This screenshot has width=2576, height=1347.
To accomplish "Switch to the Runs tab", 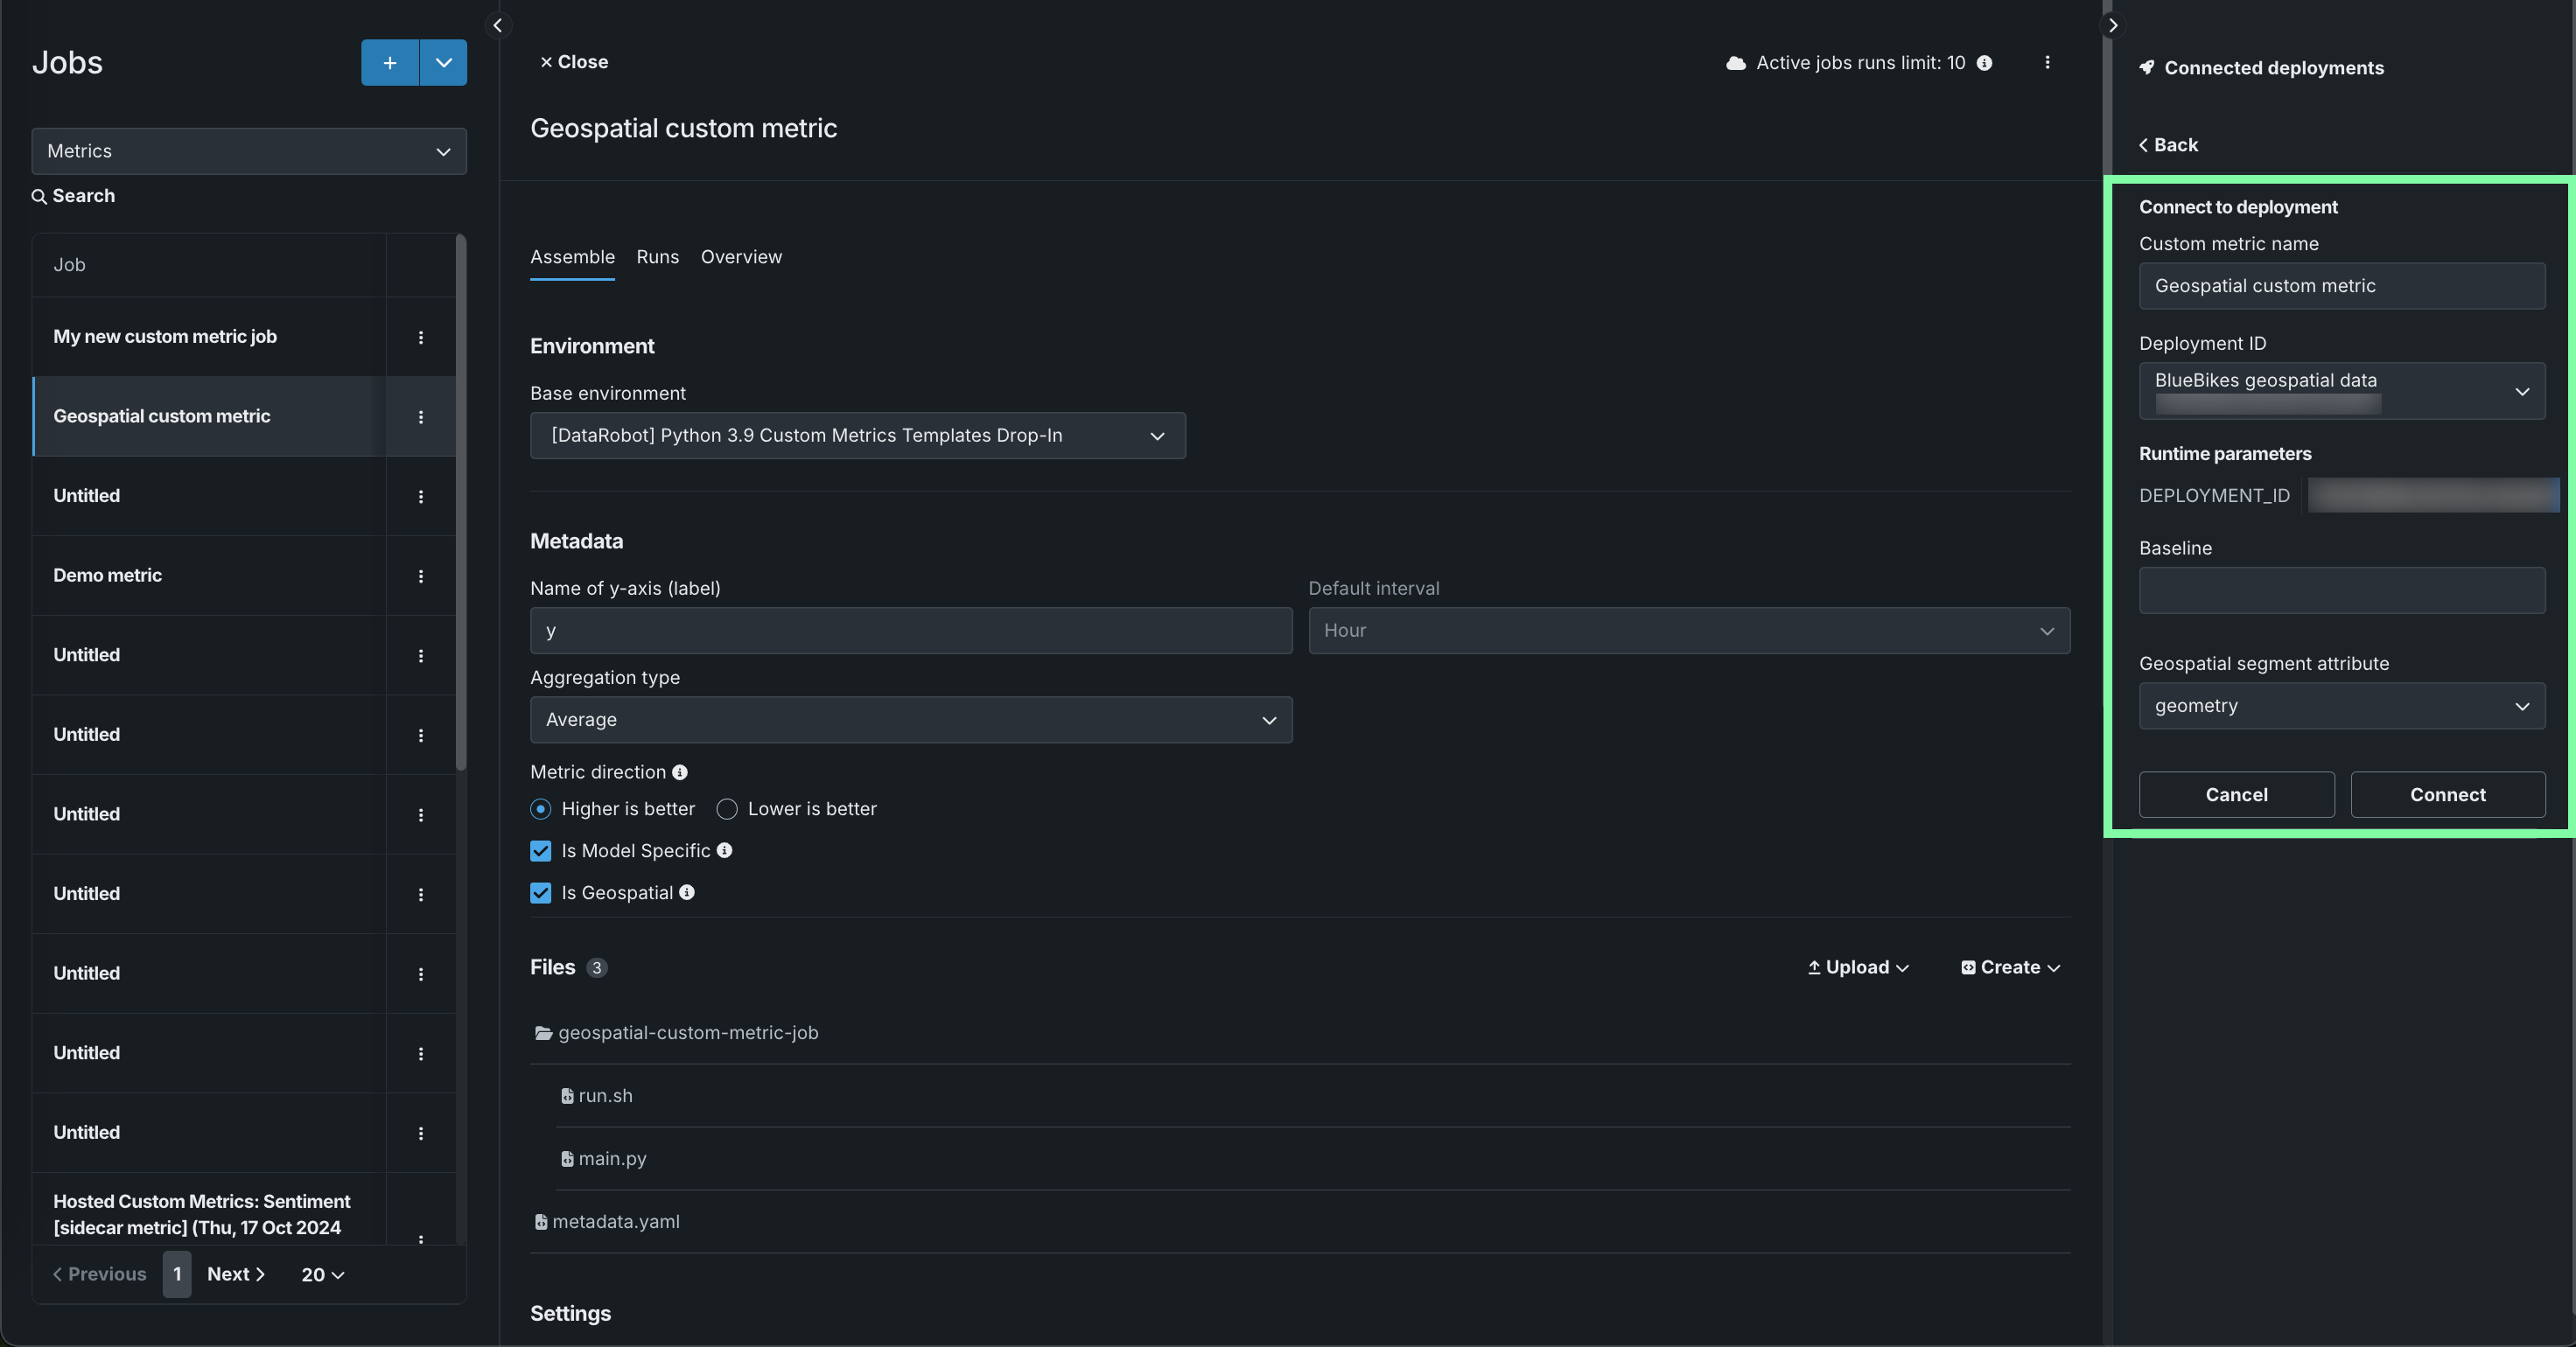I will [x=657, y=257].
